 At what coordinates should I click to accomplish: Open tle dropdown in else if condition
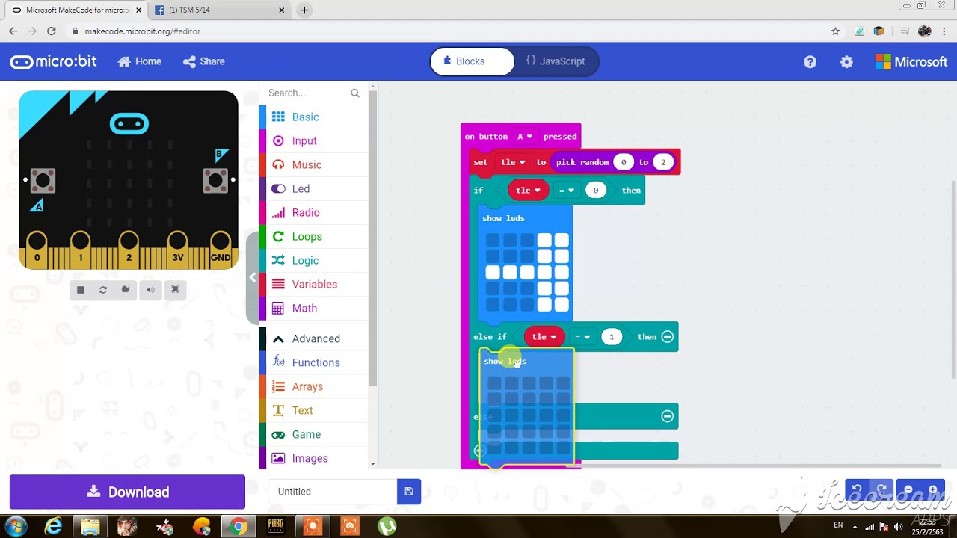click(544, 337)
